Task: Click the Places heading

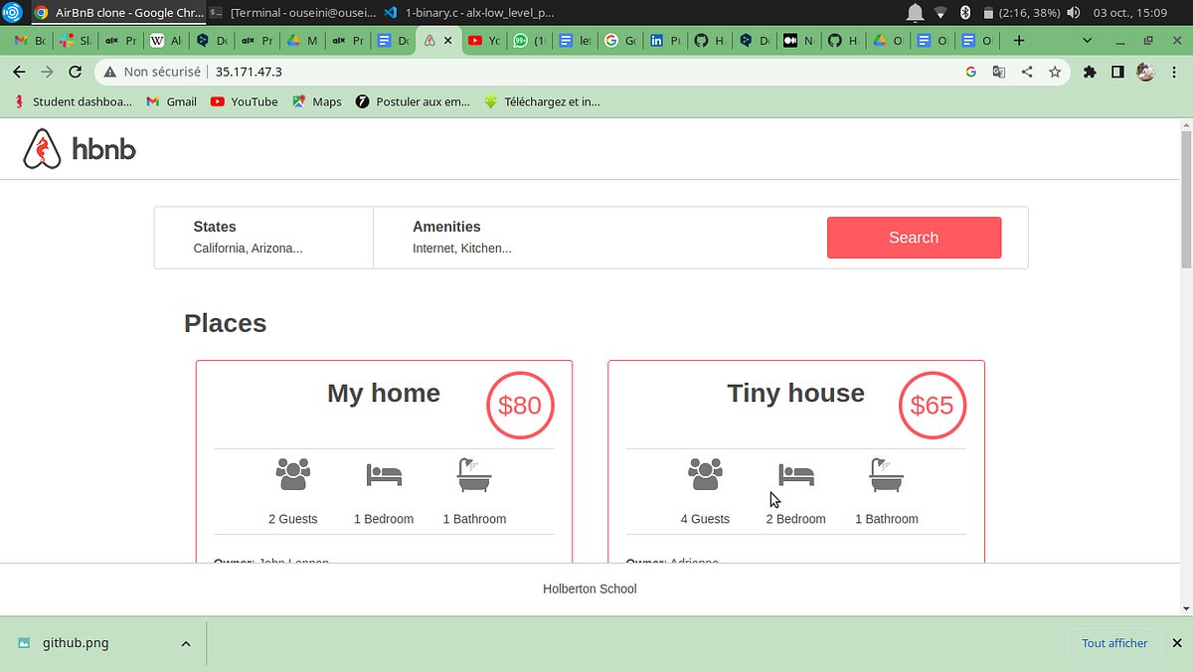Action: (226, 323)
